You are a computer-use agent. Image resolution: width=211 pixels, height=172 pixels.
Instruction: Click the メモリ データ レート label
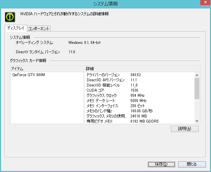tap(101, 101)
